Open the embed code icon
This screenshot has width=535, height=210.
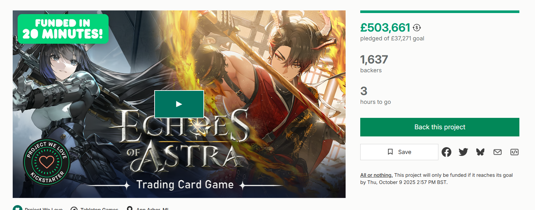(514, 152)
